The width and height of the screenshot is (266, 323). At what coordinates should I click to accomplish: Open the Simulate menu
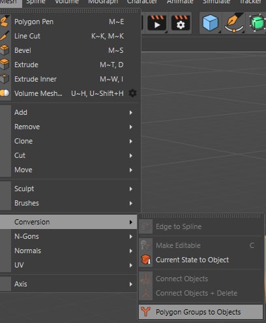[x=216, y=2]
